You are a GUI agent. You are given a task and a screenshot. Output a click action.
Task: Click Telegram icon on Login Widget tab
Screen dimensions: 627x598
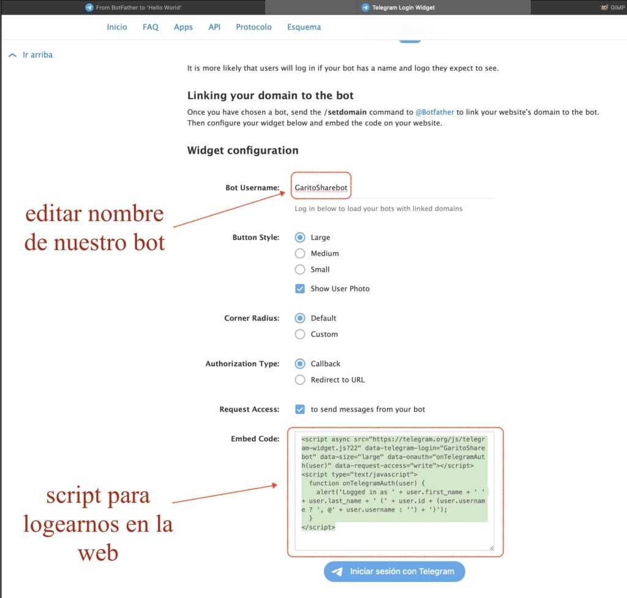tap(365, 7)
